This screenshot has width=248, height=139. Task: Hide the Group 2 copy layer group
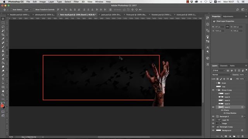coord(213,90)
